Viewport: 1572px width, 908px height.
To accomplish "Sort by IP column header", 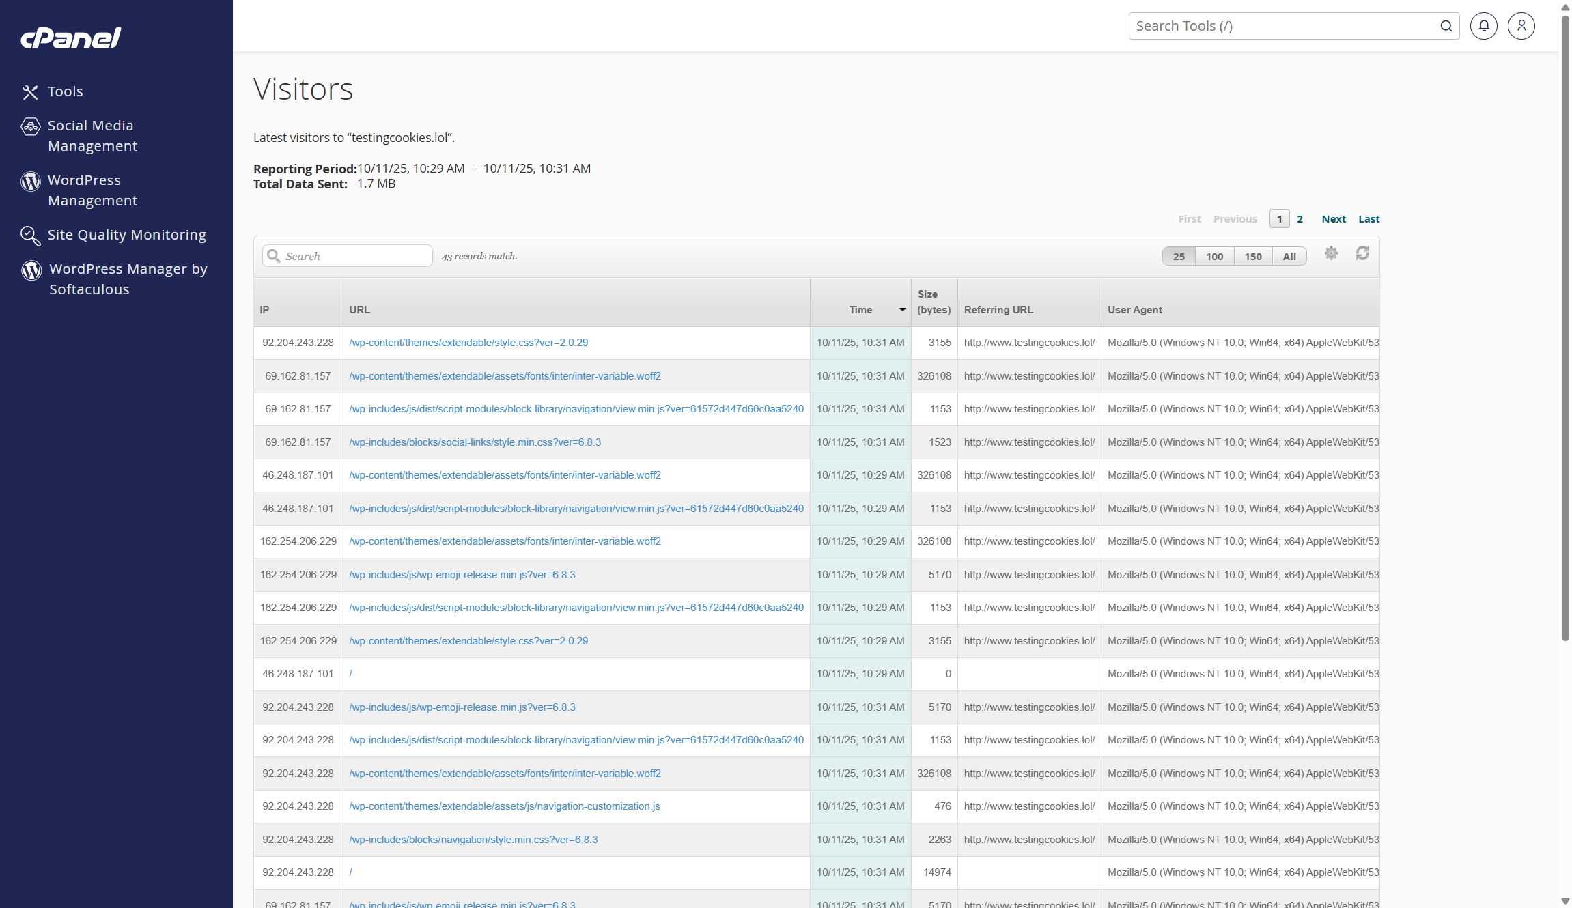I will click(265, 310).
